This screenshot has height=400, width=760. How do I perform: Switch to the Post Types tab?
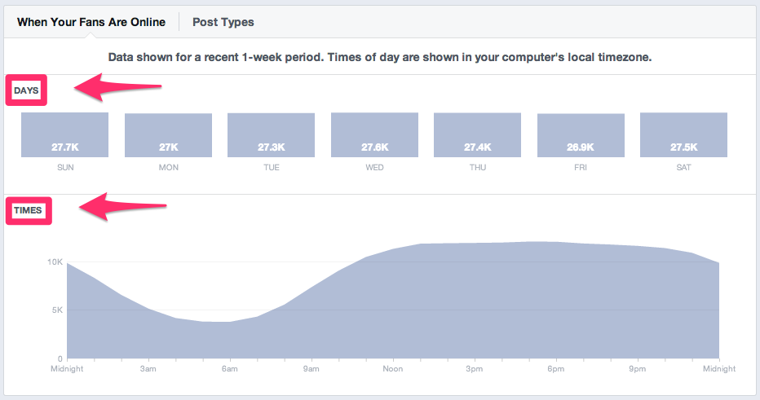click(223, 22)
